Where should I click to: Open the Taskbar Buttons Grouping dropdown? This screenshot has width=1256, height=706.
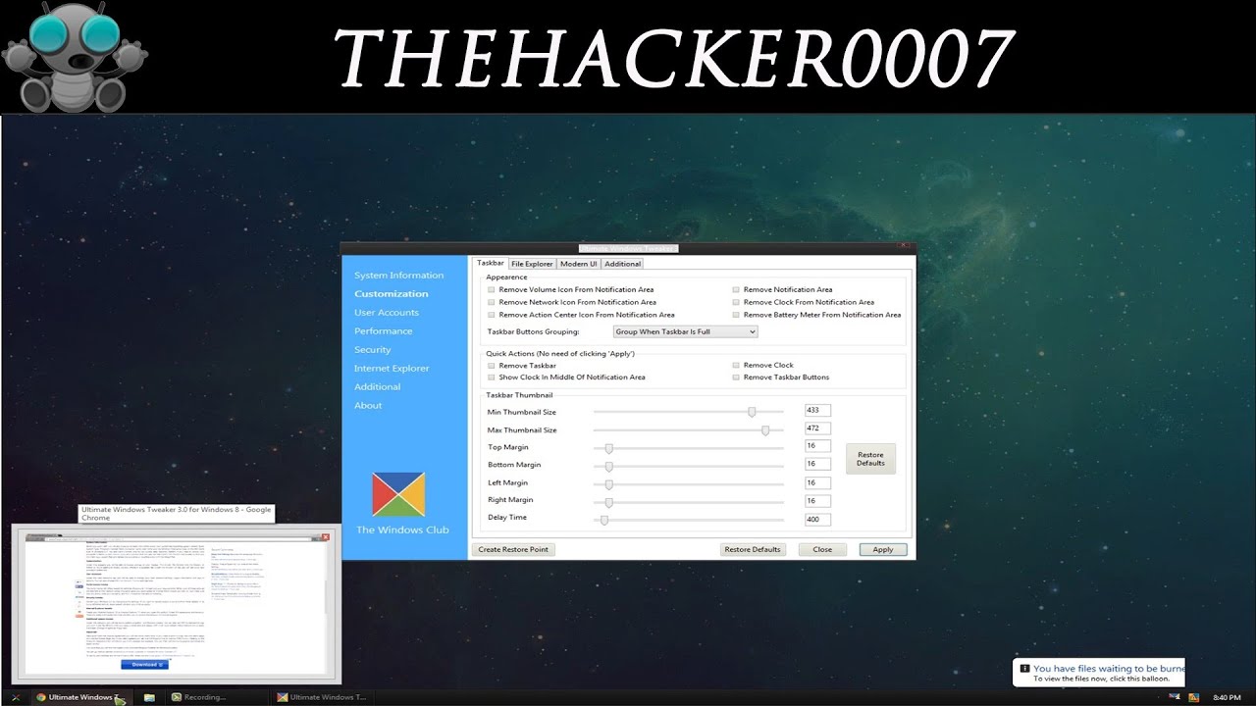coord(685,331)
